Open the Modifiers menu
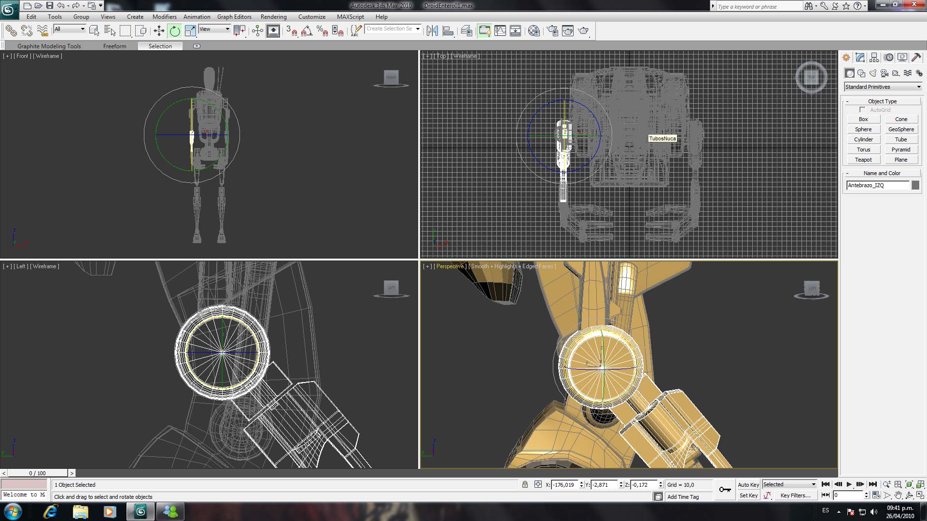Viewport: 927px width, 521px height. (164, 17)
